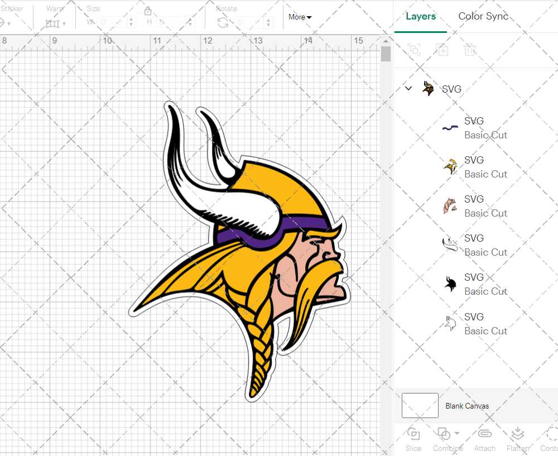Collapse the SVG group layer

[x=408, y=88]
